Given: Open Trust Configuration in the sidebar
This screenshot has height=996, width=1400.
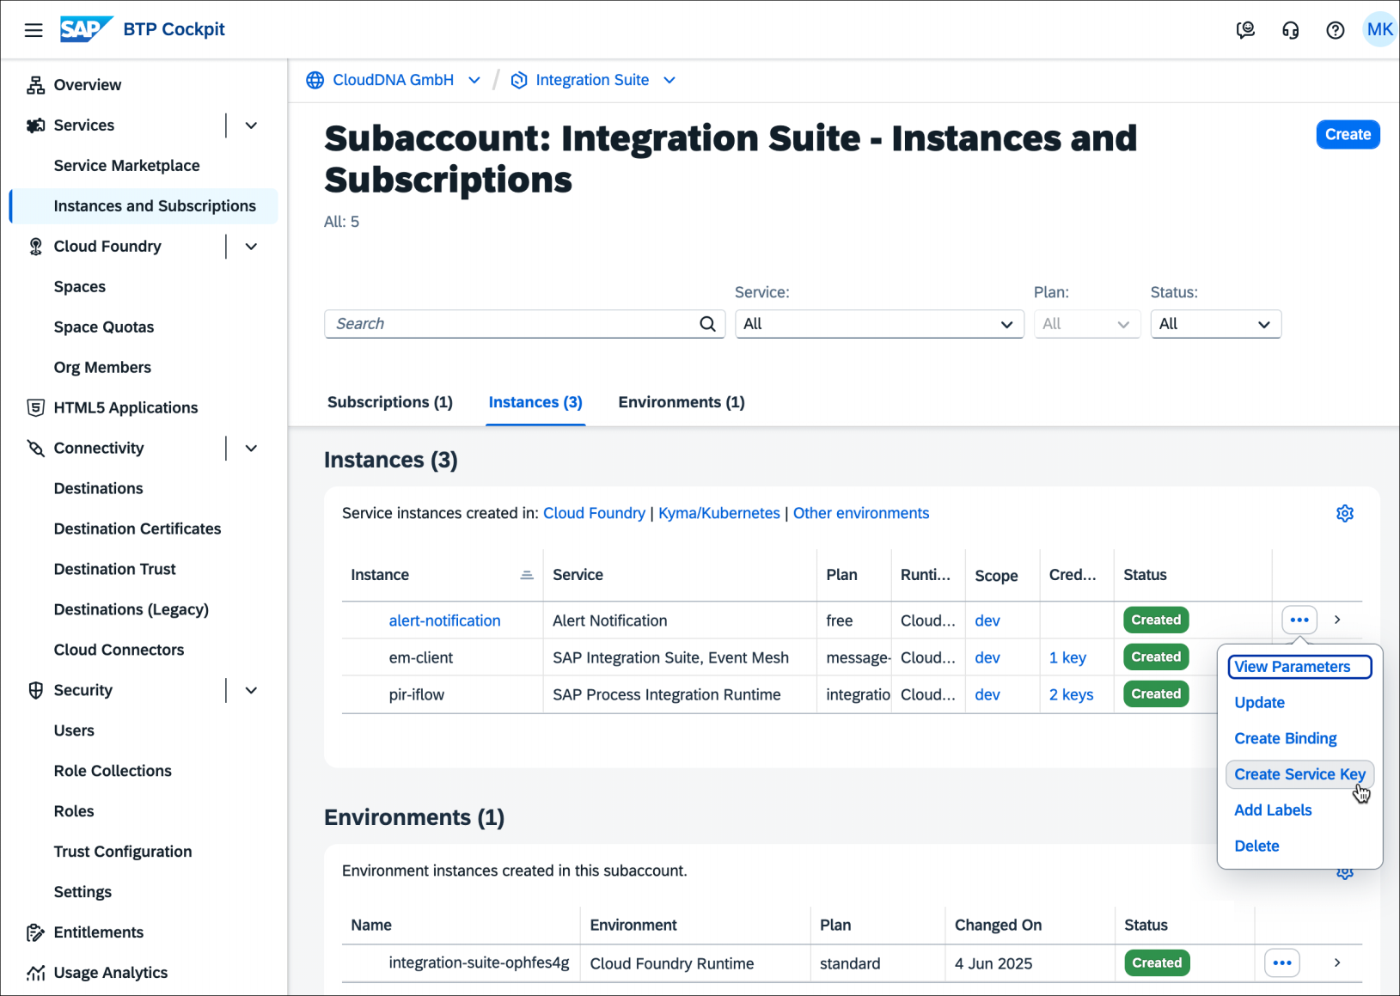Looking at the screenshot, I should click(x=123, y=852).
